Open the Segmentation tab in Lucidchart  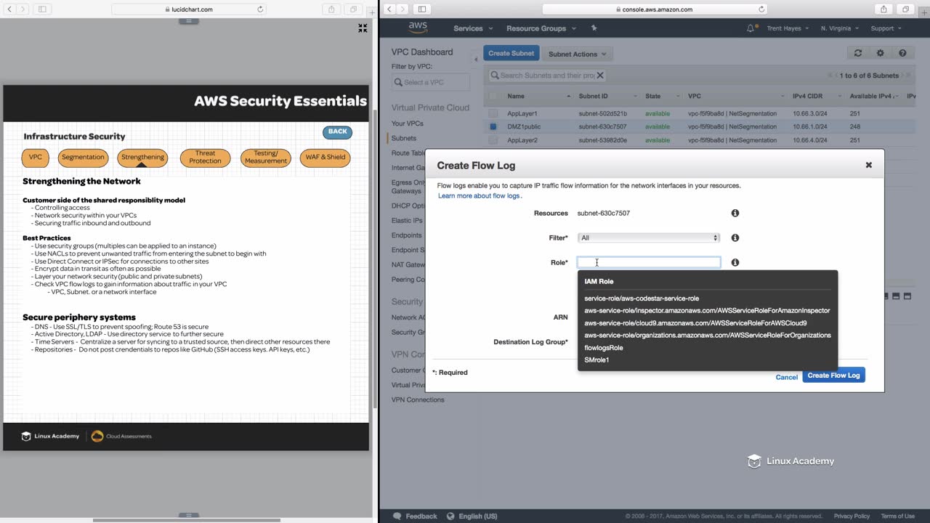coord(83,157)
